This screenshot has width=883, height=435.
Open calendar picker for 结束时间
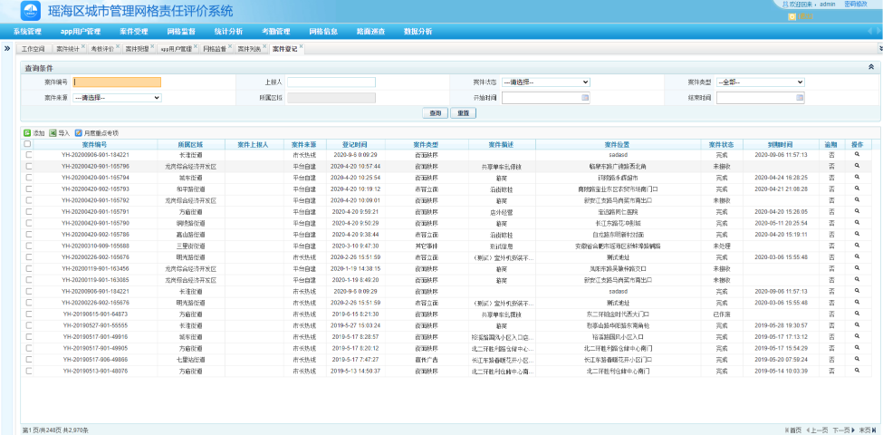[800, 98]
